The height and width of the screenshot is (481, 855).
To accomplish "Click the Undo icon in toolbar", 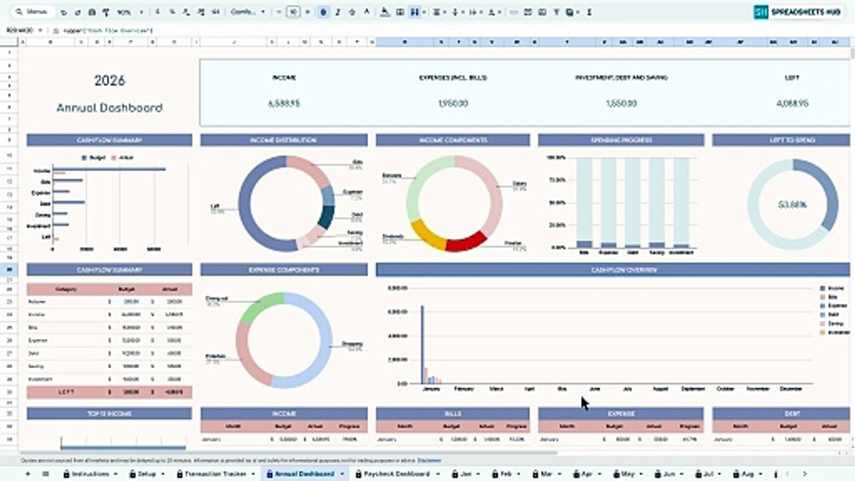I will tap(63, 12).
